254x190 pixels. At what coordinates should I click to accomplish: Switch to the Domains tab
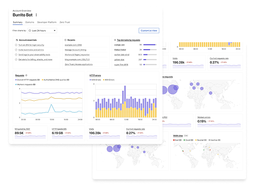pos(30,22)
